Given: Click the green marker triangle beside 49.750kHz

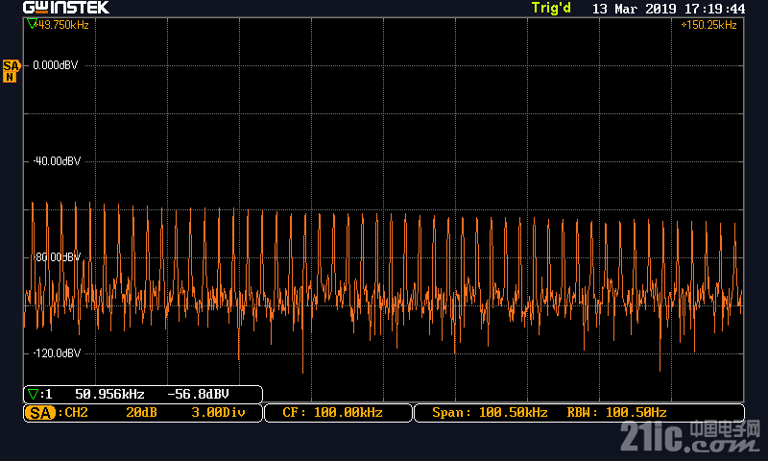Looking at the screenshot, I should [x=32, y=23].
